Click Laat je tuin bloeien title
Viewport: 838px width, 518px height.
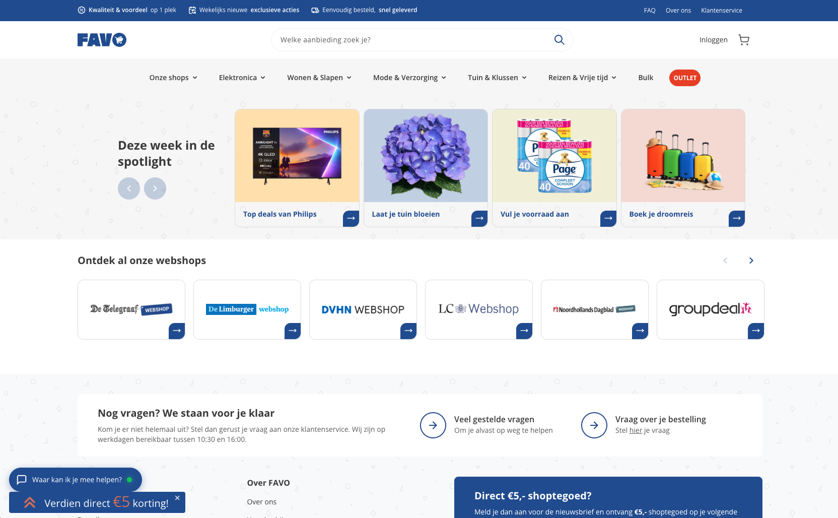406,214
